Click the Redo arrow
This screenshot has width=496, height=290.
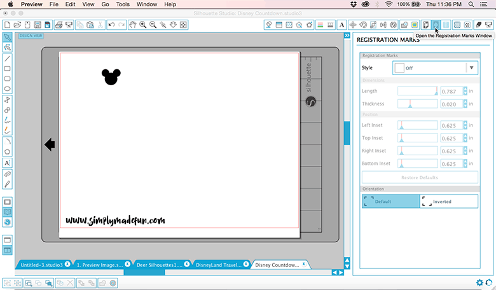[x=121, y=25]
